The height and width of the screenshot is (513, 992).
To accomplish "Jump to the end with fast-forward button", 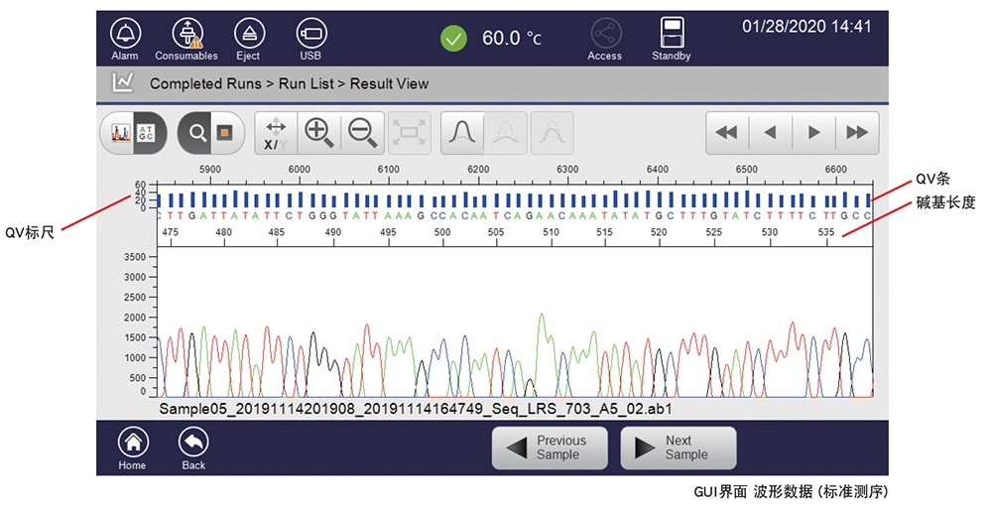I will pos(856,133).
